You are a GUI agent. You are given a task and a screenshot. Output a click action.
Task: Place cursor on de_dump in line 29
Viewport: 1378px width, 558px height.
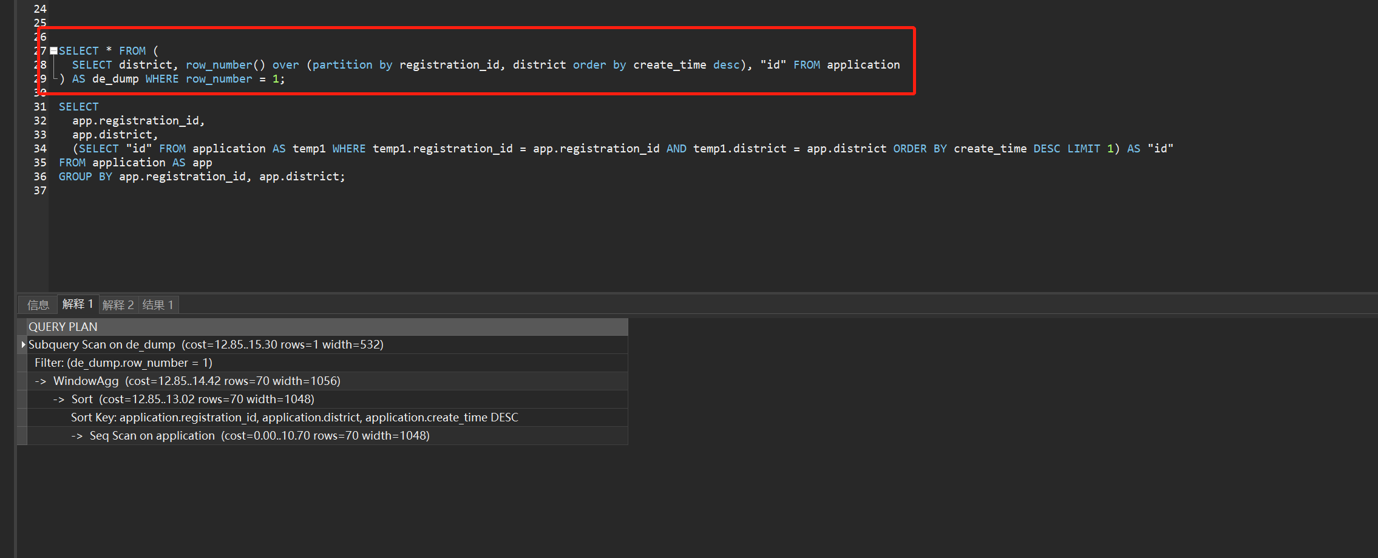tap(115, 79)
